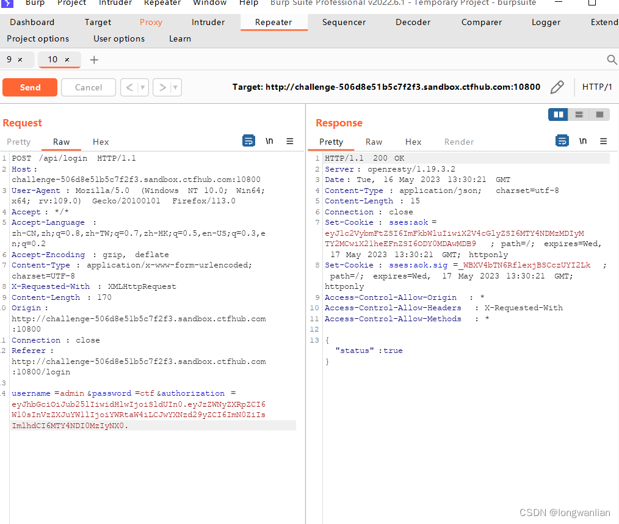Toggle non-printing characters in the Response panel

(583, 140)
